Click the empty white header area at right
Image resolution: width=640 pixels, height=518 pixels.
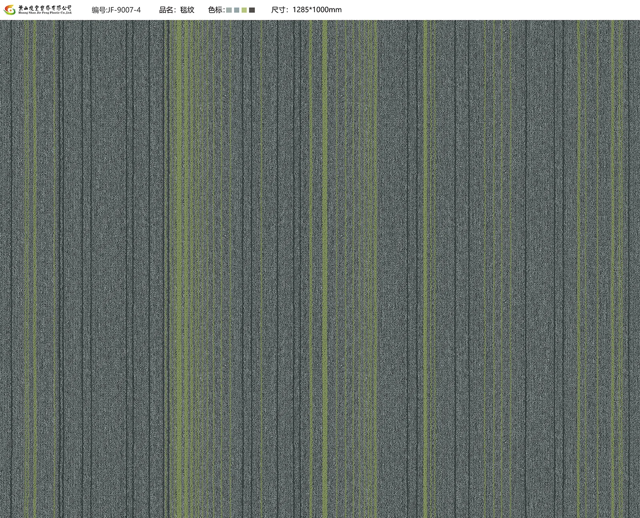pos(500,10)
